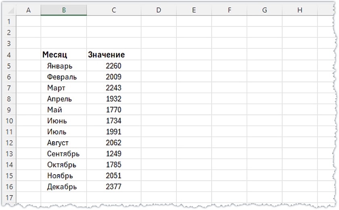Select row 11 header

click(9, 131)
